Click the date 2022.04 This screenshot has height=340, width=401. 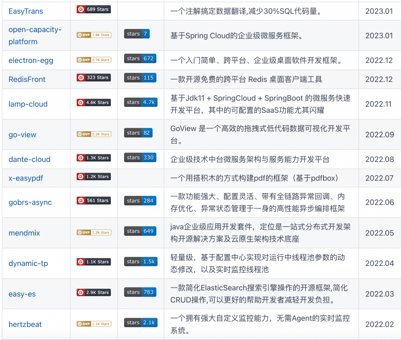pos(379,263)
